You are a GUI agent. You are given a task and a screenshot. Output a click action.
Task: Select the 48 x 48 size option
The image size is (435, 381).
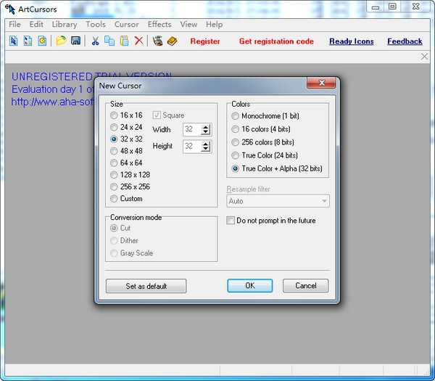(x=114, y=151)
